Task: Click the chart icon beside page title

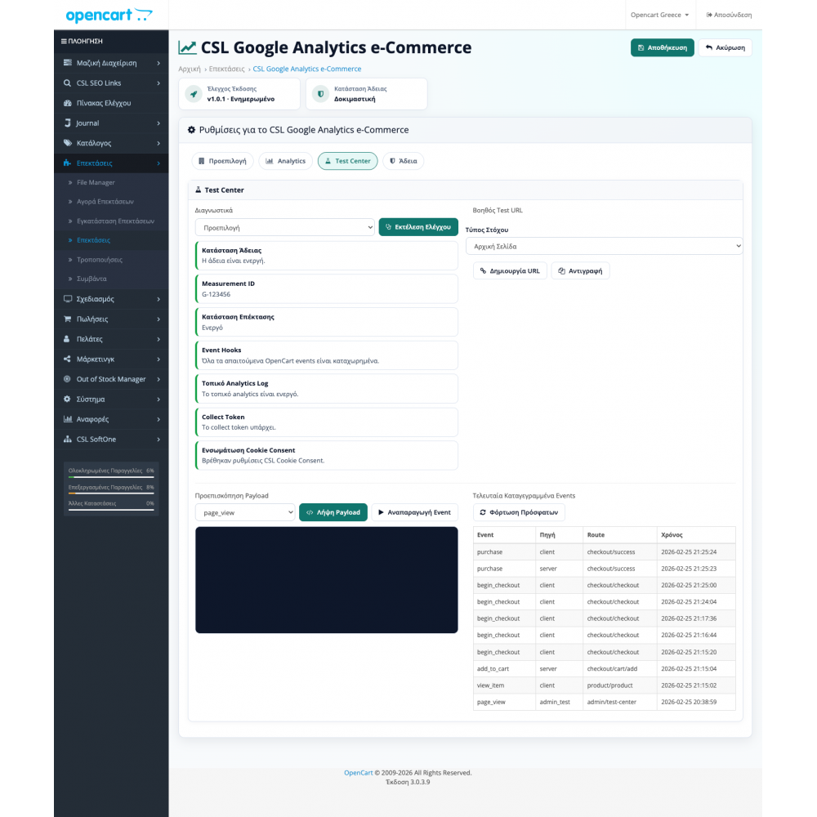Action: coord(187,47)
